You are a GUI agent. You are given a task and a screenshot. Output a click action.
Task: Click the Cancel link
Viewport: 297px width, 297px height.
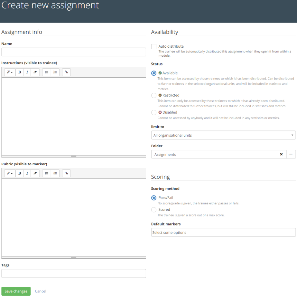[x=41, y=291]
